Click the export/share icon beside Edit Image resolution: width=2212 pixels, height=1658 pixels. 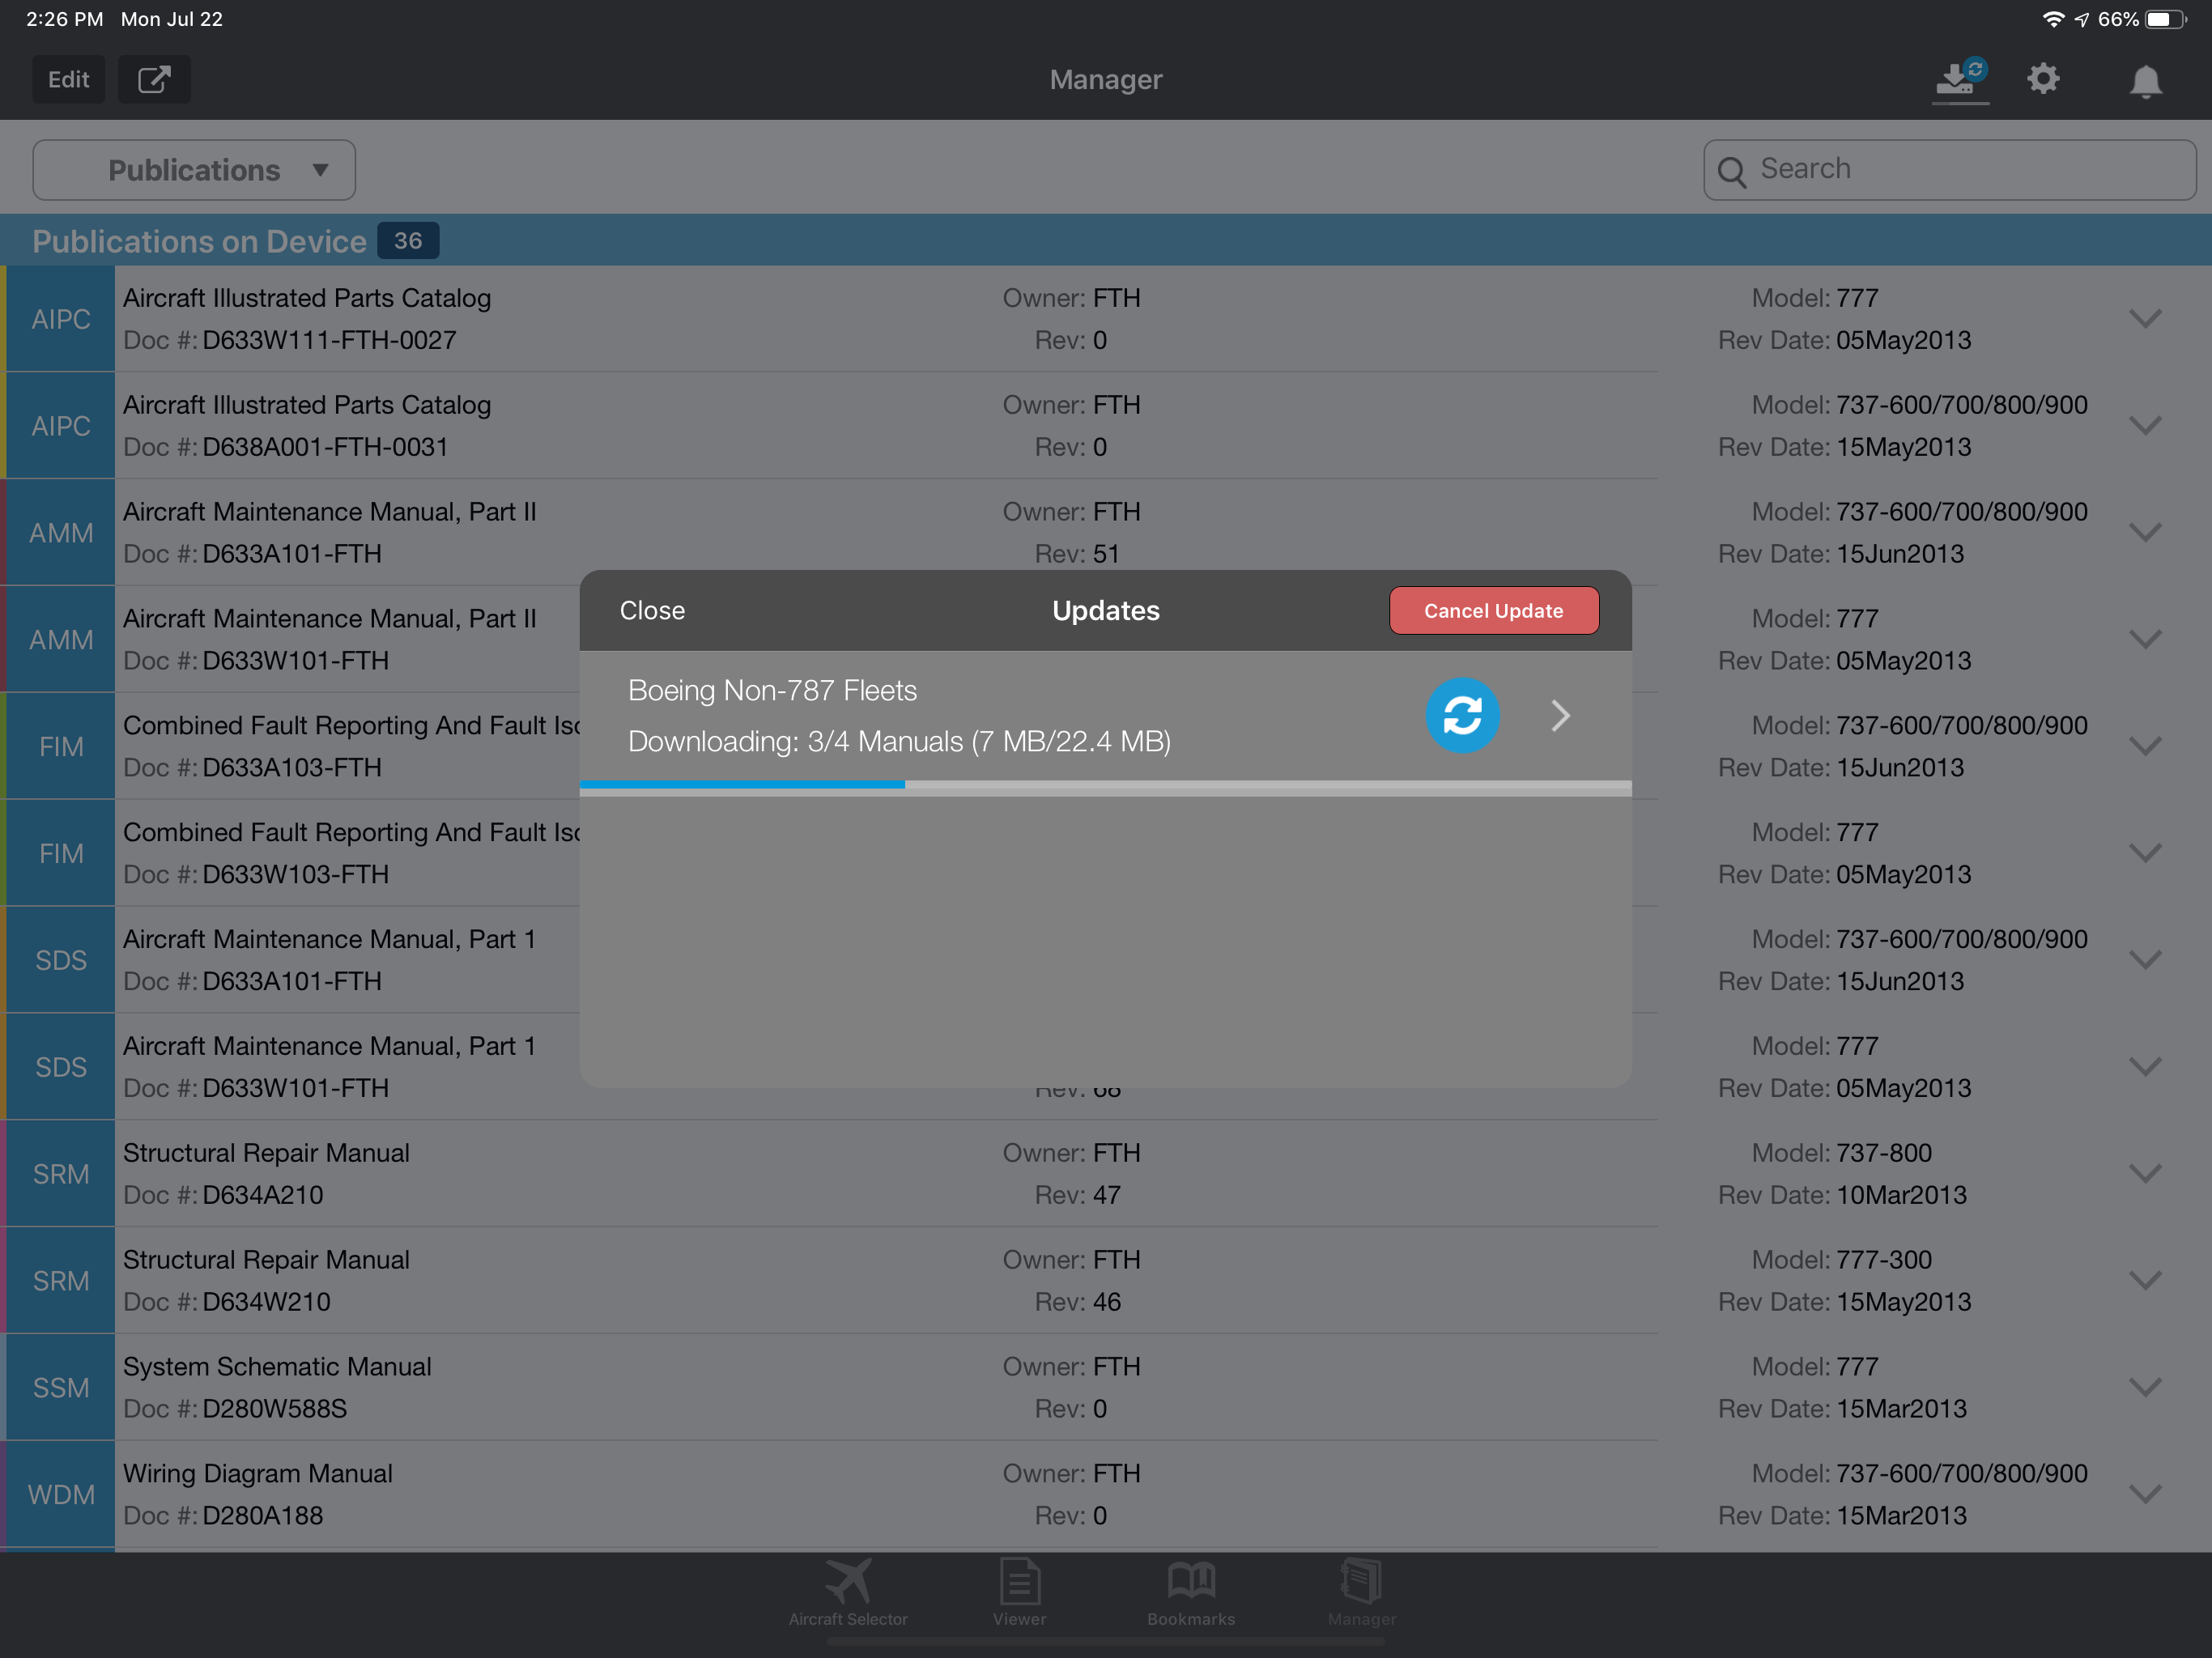point(154,79)
